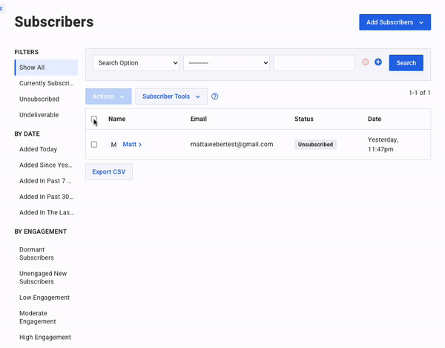The width and height of the screenshot is (445, 348).
Task: Select the Show All filter
Action: coord(46,68)
